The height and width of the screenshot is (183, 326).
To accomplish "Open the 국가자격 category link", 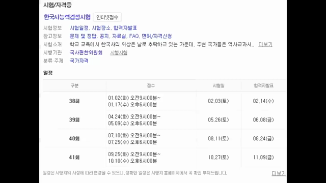I will [x=79, y=61].
